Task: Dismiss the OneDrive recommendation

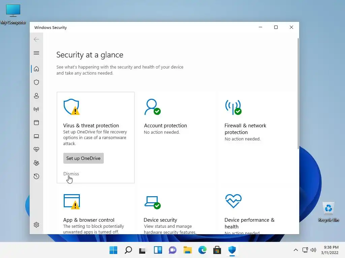Action: [x=71, y=174]
